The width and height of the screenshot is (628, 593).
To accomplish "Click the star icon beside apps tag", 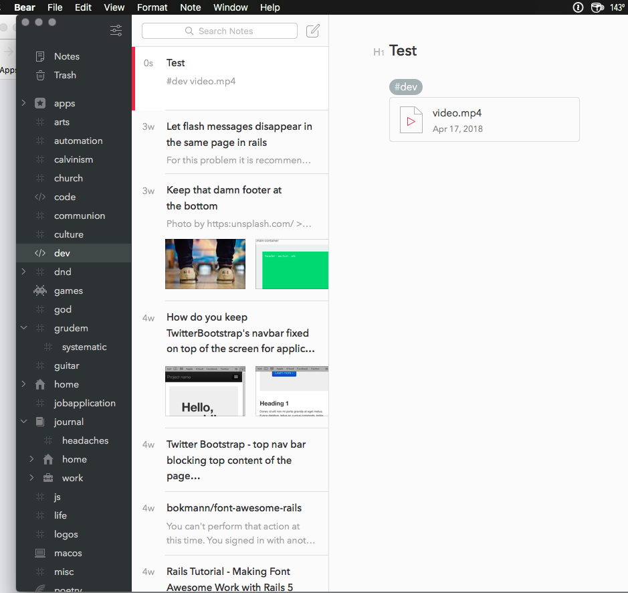I will [x=40, y=104].
